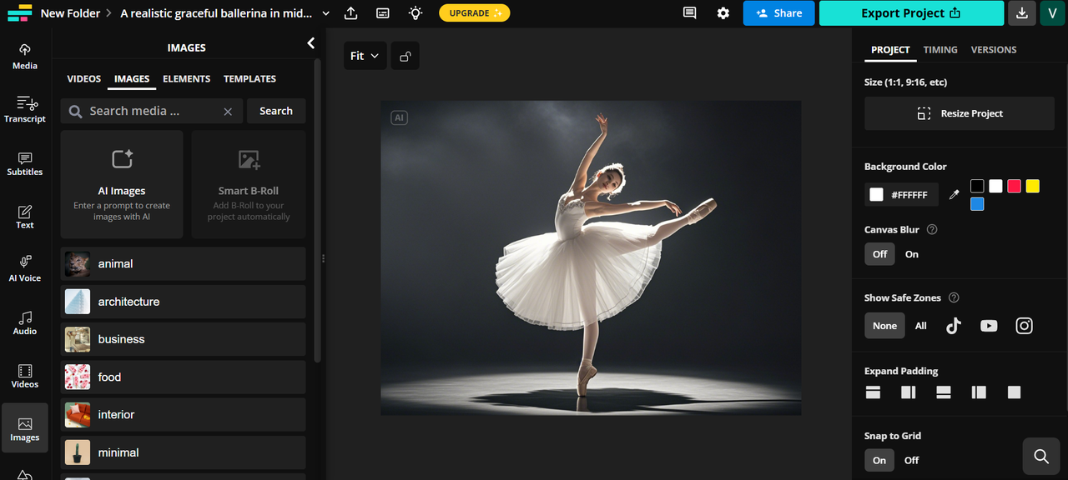Turn Snap to Grid On

point(879,460)
